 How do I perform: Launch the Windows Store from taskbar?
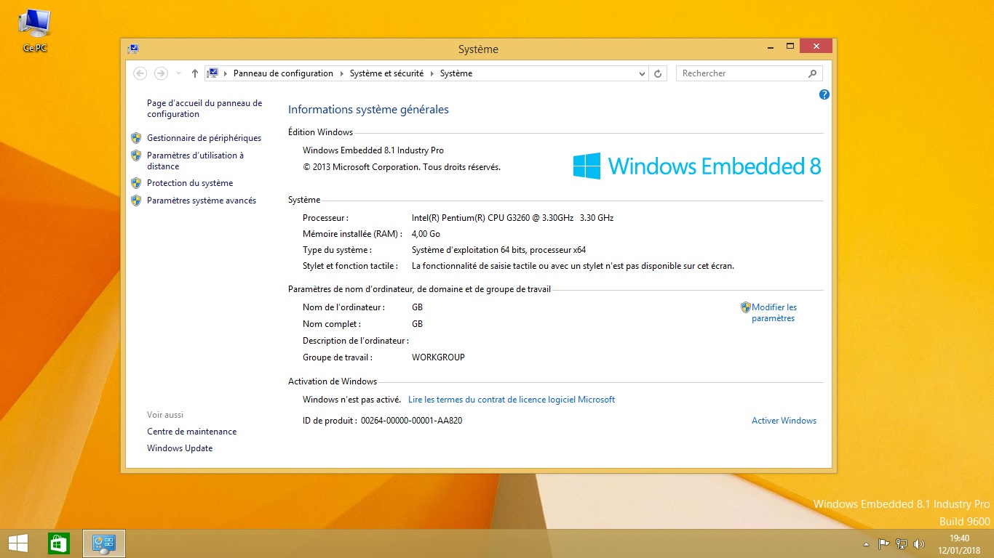[58, 543]
